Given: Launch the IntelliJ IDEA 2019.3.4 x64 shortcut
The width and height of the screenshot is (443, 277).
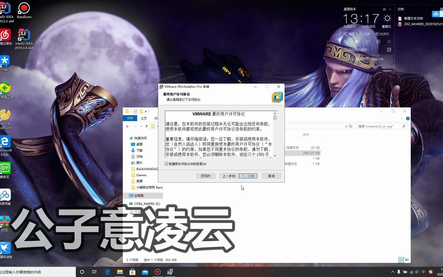Looking at the screenshot, I should click(24, 38).
